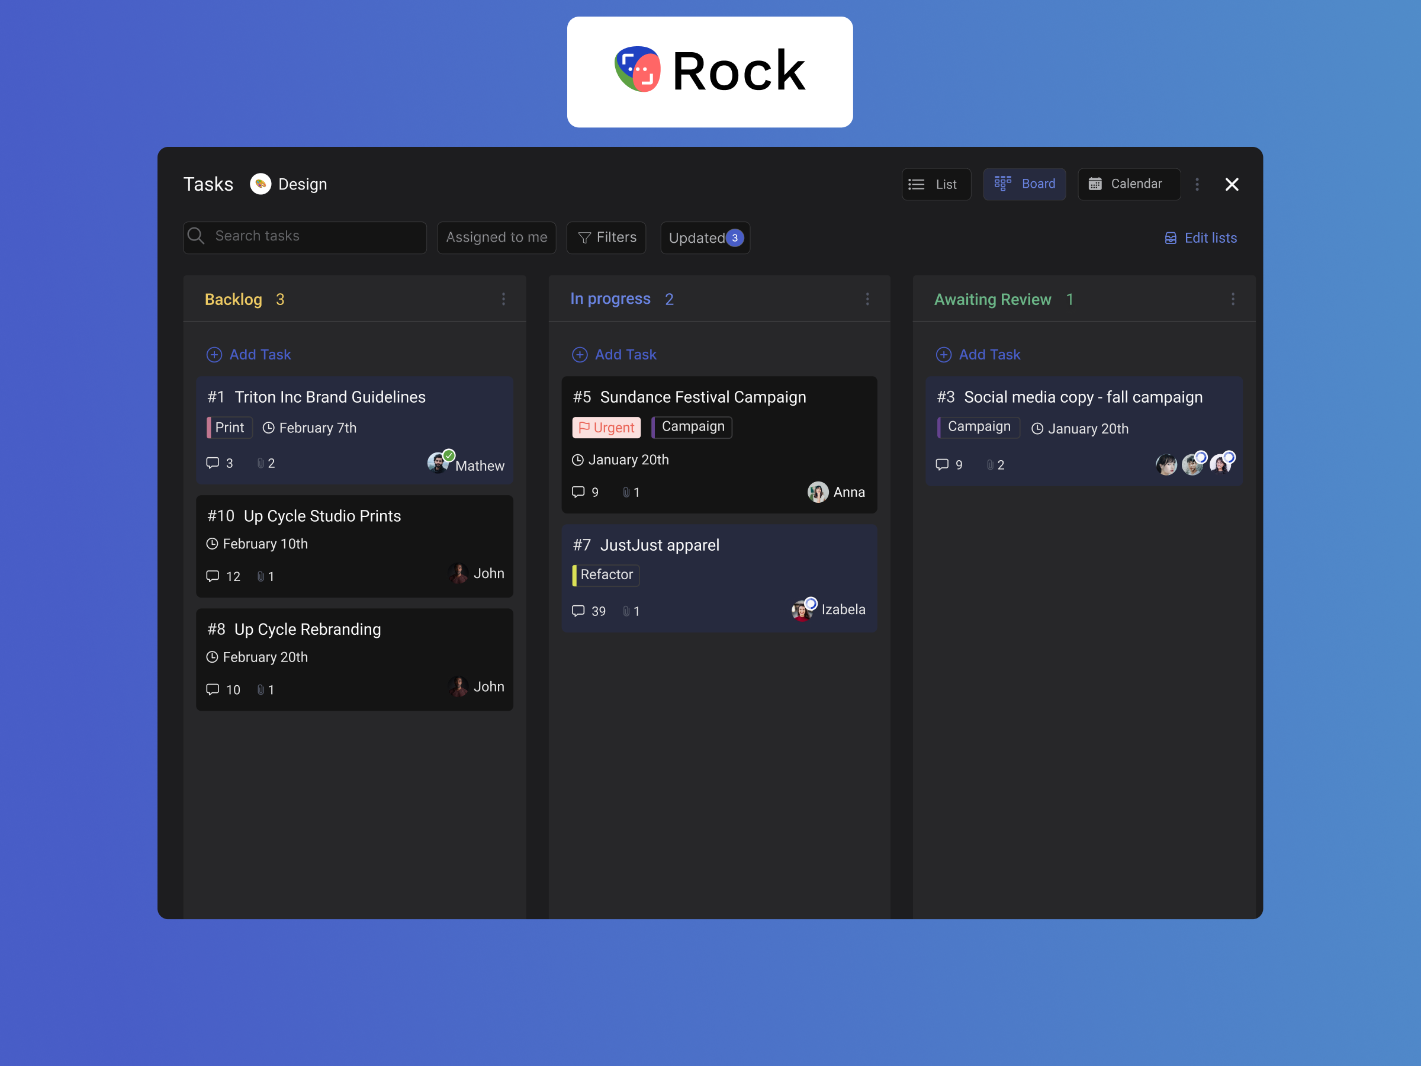This screenshot has height=1066, width=1421.
Task: Click the Search tasks field
Action: coord(304,237)
